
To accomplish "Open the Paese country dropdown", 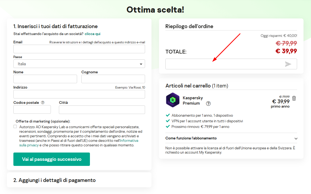I will pyautogui.click(x=79, y=64).
